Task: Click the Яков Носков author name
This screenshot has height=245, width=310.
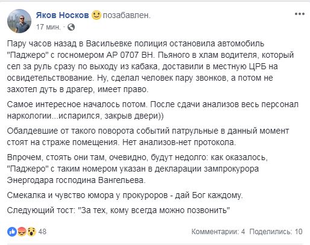Action: pyautogui.click(x=62, y=15)
